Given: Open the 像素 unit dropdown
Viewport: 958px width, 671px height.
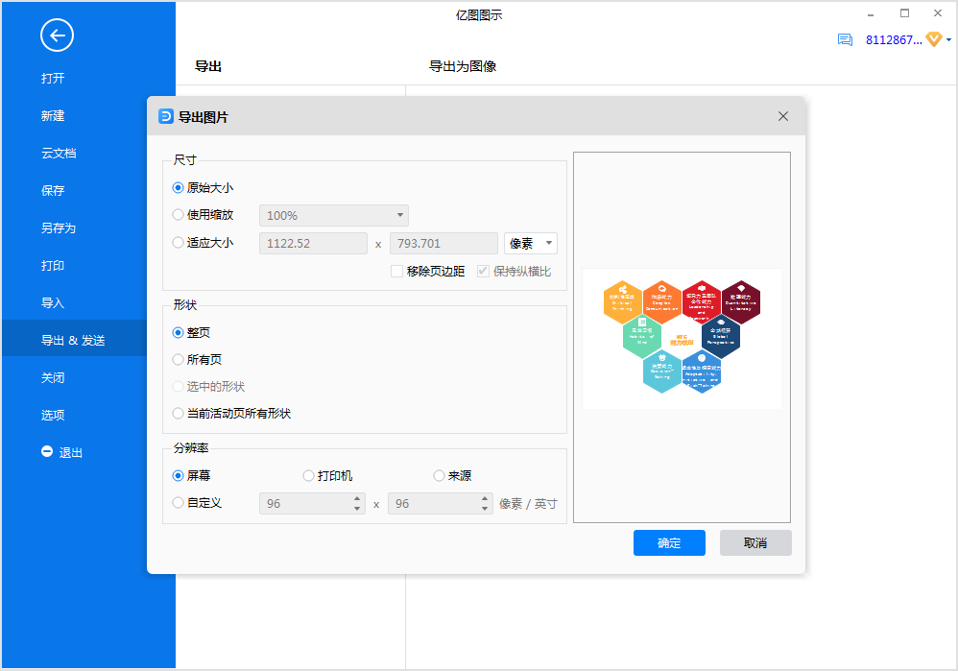Looking at the screenshot, I should tap(530, 244).
